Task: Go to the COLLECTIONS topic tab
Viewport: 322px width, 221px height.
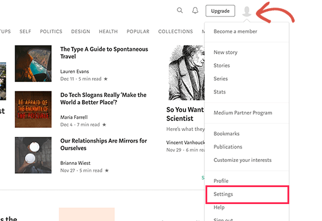Action: click(x=176, y=32)
